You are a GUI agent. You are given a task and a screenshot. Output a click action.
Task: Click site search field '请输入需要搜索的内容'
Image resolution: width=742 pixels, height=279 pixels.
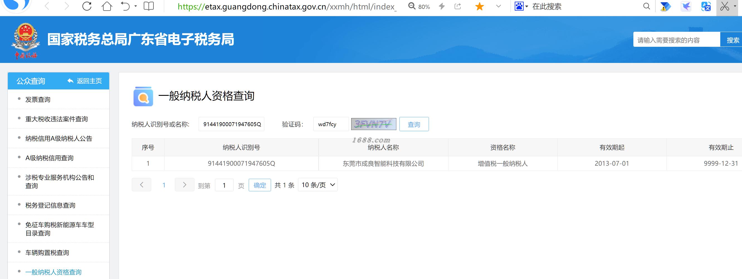pyautogui.click(x=676, y=40)
